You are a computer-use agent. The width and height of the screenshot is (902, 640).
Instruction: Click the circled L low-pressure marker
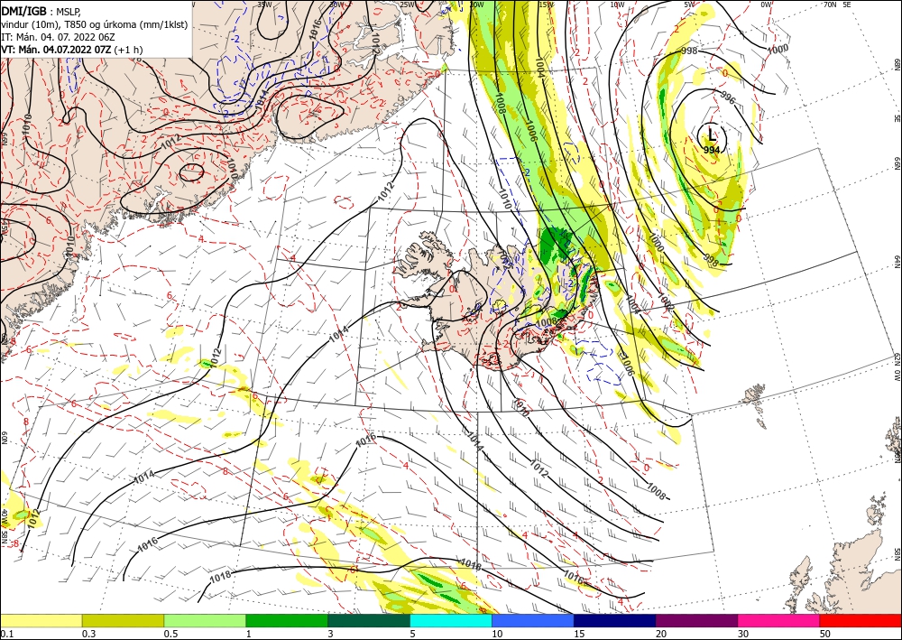click(x=713, y=135)
